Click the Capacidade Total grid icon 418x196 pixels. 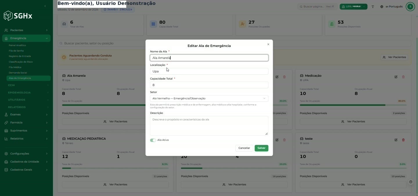(153, 24)
